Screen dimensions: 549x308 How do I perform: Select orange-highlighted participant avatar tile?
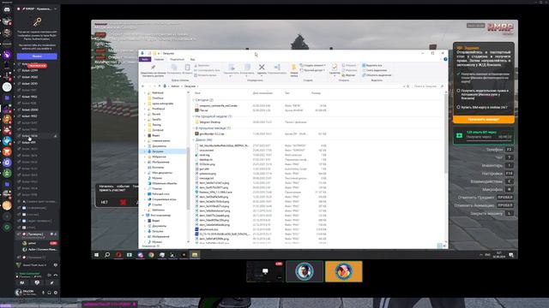coord(344,271)
